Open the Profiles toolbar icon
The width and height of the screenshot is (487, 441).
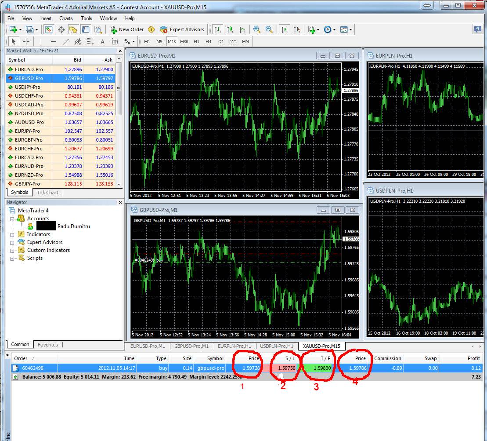point(29,29)
